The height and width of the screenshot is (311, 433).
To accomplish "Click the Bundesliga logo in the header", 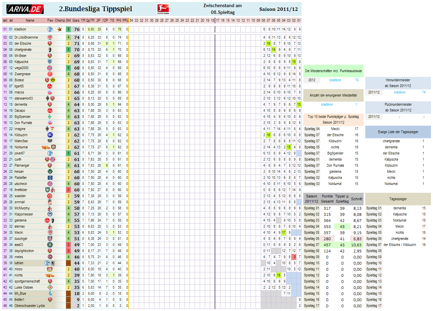I will click(x=164, y=9).
